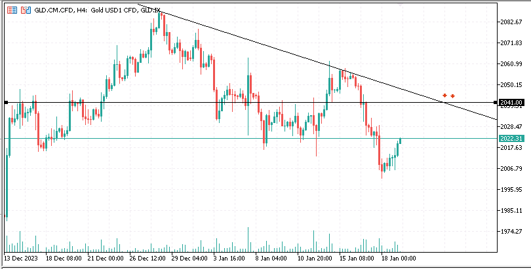
Task: Click the 8 Jan 04:00 time label
Action: 270,258
